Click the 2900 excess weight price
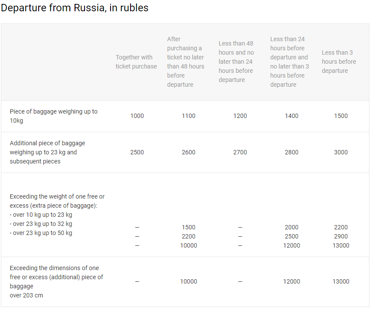 pos(341,237)
